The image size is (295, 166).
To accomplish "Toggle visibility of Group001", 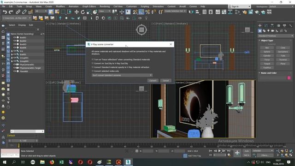I will [x=15, y=58].
